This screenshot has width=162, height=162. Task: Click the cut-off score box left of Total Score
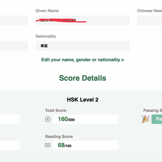[x=10, y=119]
